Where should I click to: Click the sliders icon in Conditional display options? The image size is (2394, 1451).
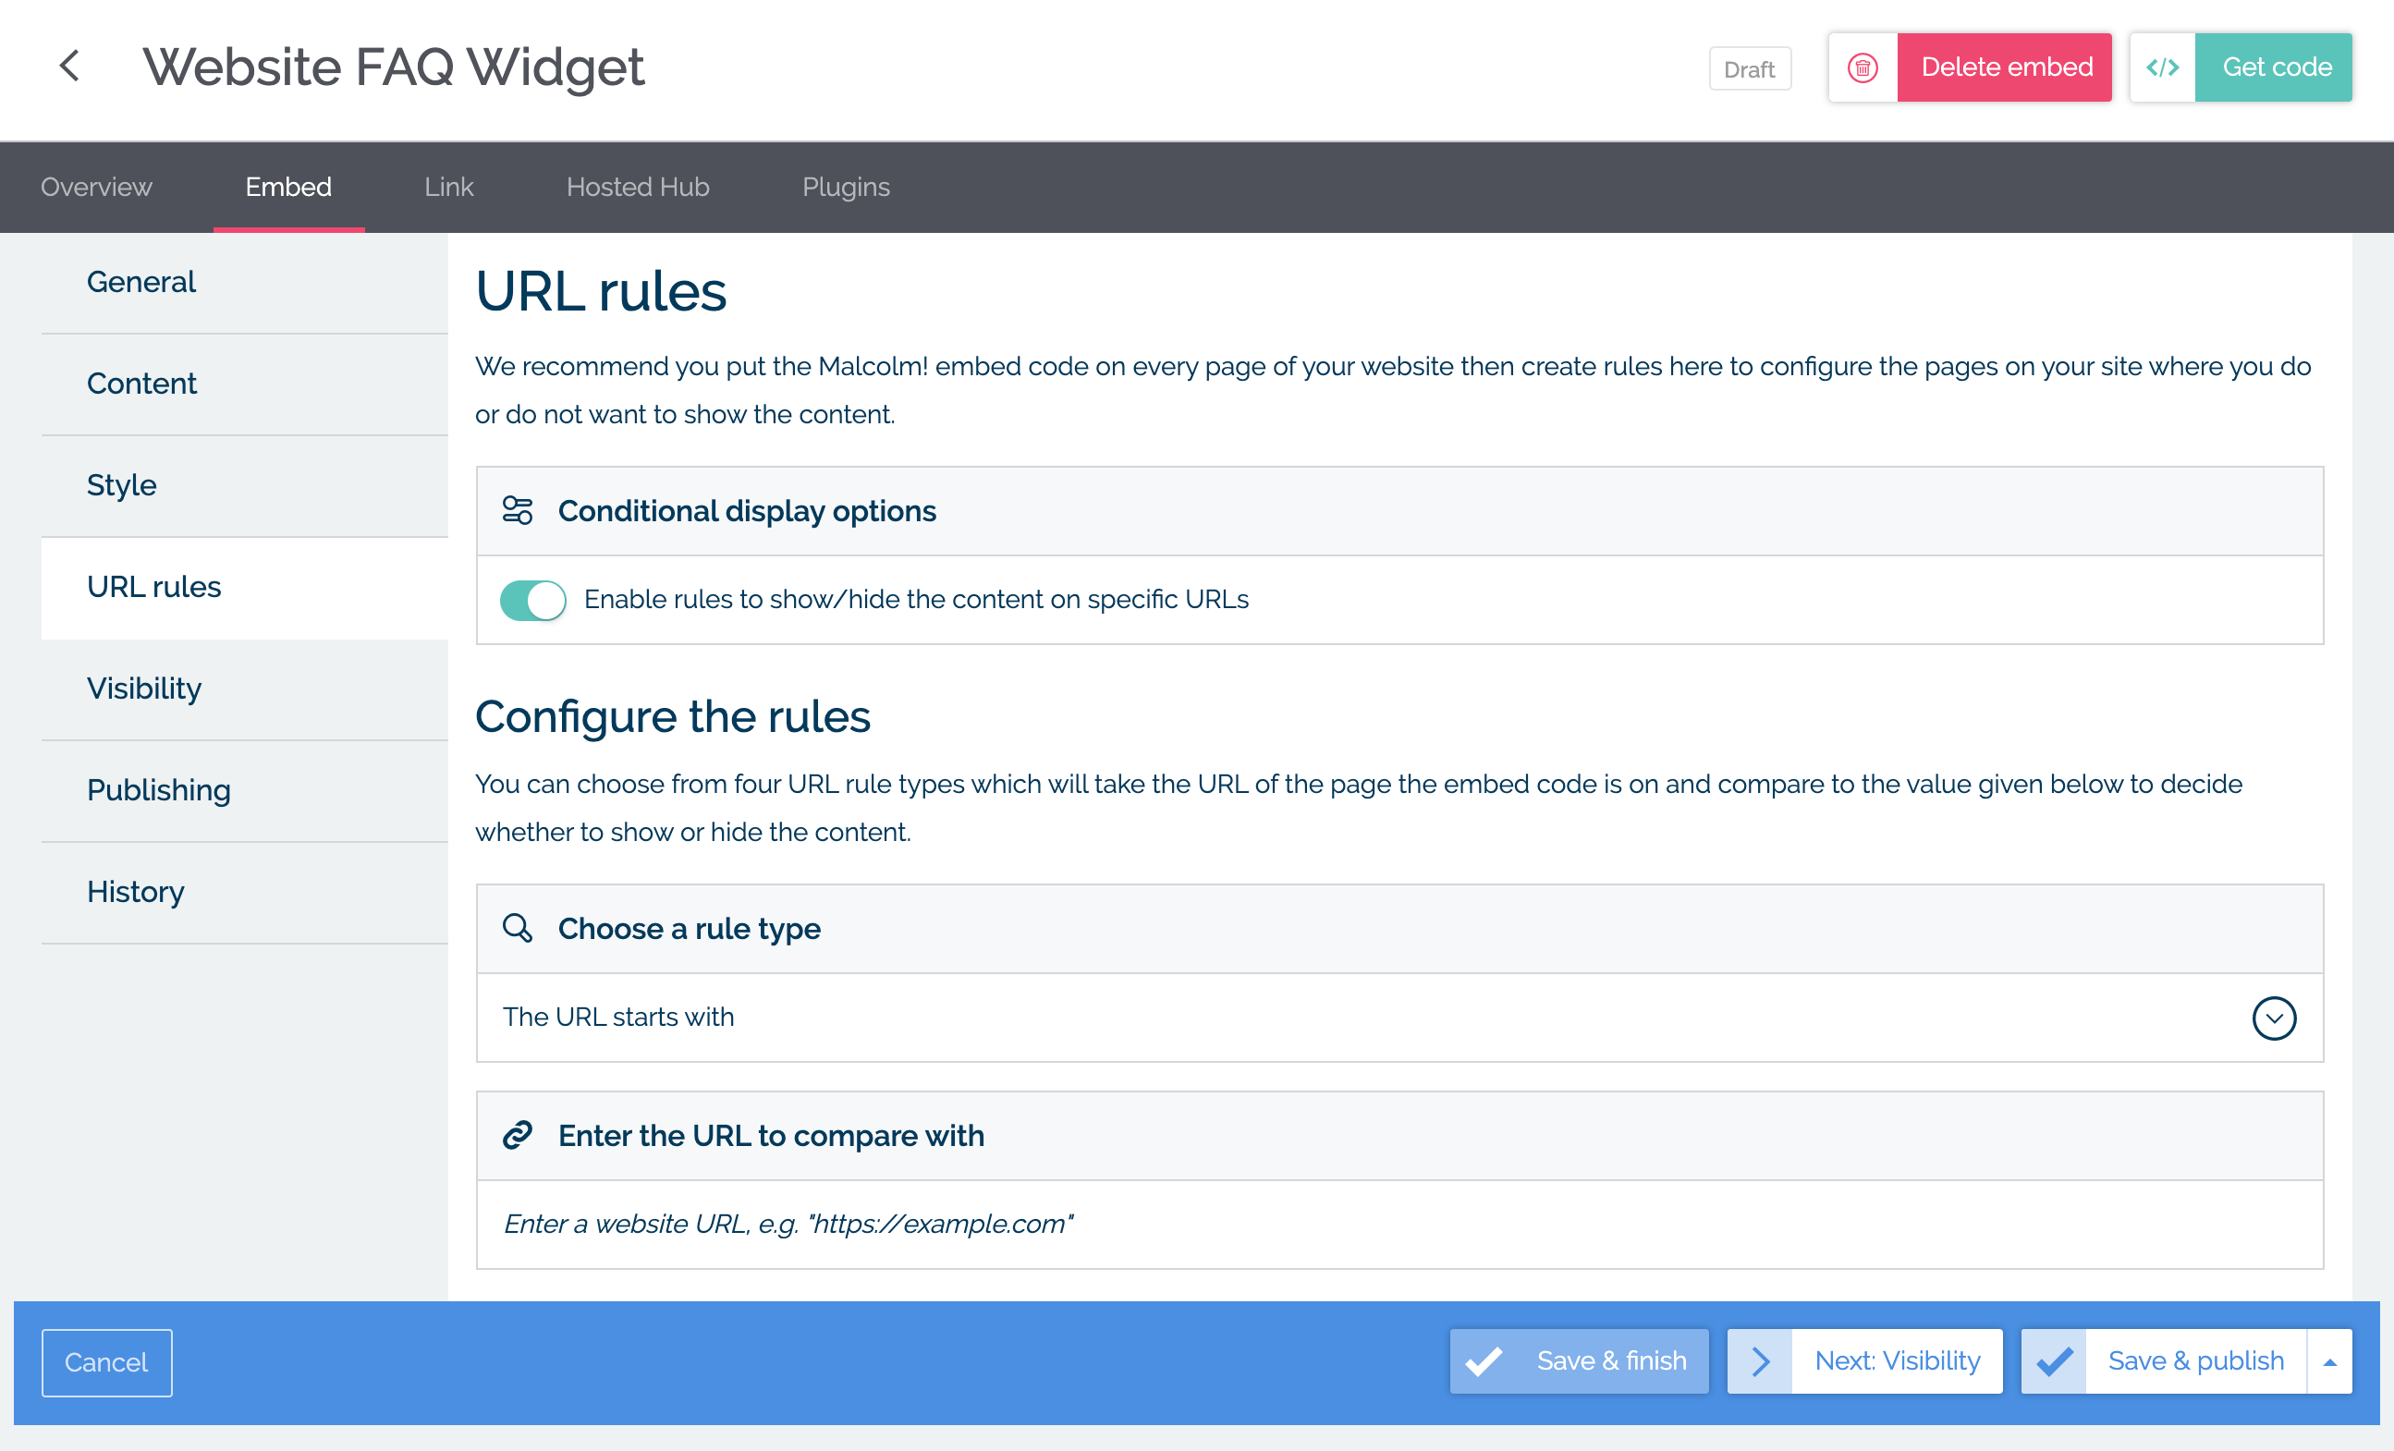[517, 511]
